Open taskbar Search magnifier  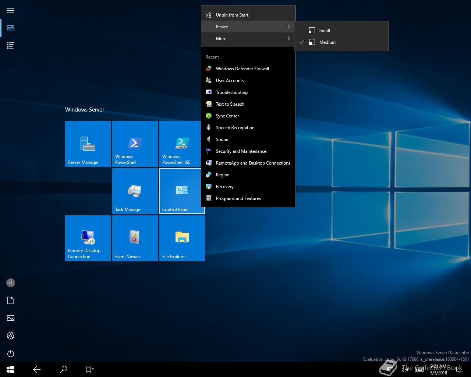point(63,369)
